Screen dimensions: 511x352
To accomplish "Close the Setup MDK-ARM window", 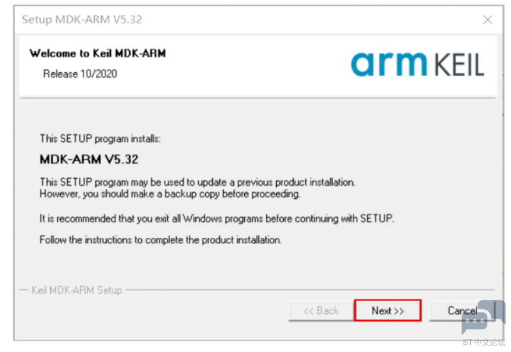I will tap(488, 19).
